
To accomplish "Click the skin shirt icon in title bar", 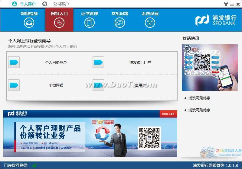I will pos(226,4).
